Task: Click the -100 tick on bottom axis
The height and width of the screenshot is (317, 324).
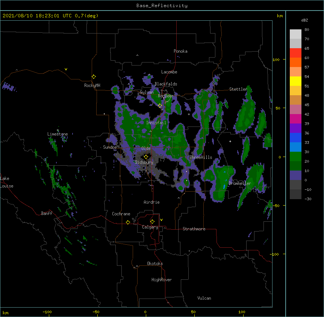Action: click(x=47, y=312)
